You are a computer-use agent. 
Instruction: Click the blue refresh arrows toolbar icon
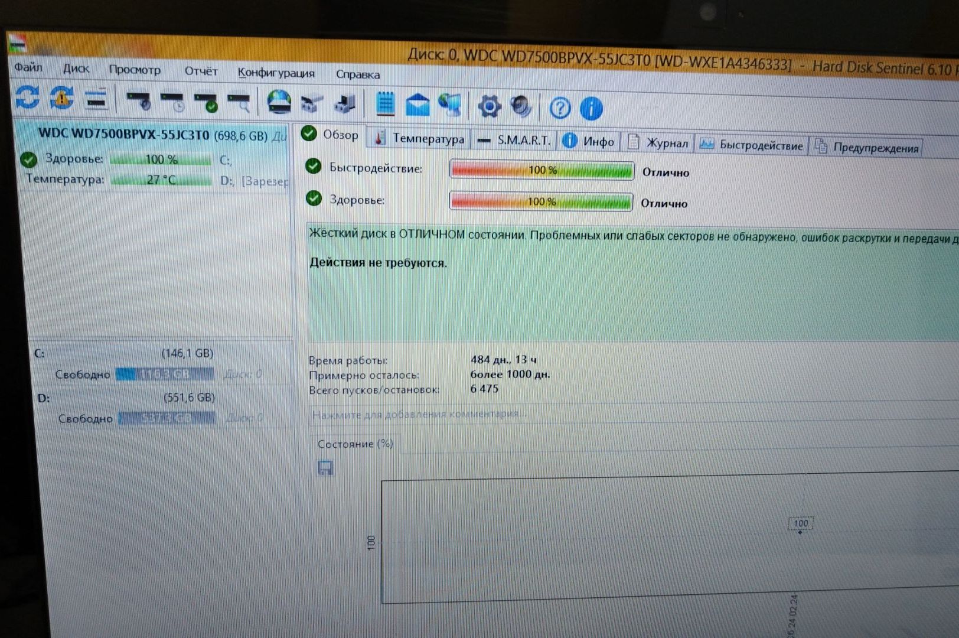pyautogui.click(x=27, y=97)
